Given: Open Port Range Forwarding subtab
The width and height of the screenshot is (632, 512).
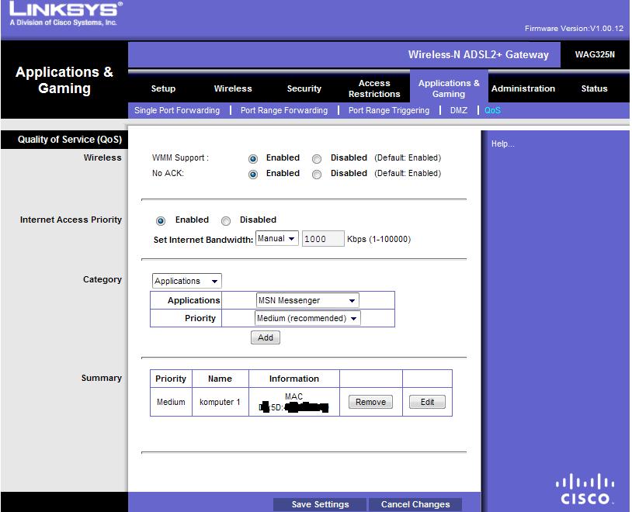Looking at the screenshot, I should tap(284, 110).
